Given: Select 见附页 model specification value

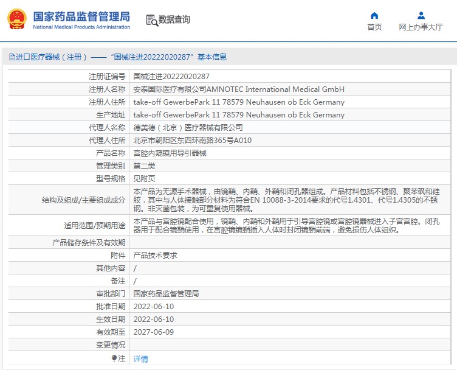Looking at the screenshot, I should [144, 178].
